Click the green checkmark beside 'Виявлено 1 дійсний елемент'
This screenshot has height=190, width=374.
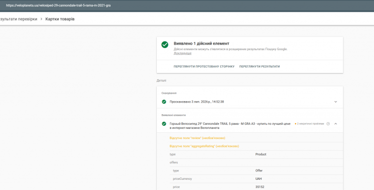click(x=165, y=45)
